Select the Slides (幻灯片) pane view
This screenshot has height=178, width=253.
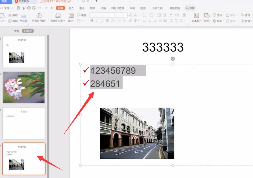pos(28,31)
